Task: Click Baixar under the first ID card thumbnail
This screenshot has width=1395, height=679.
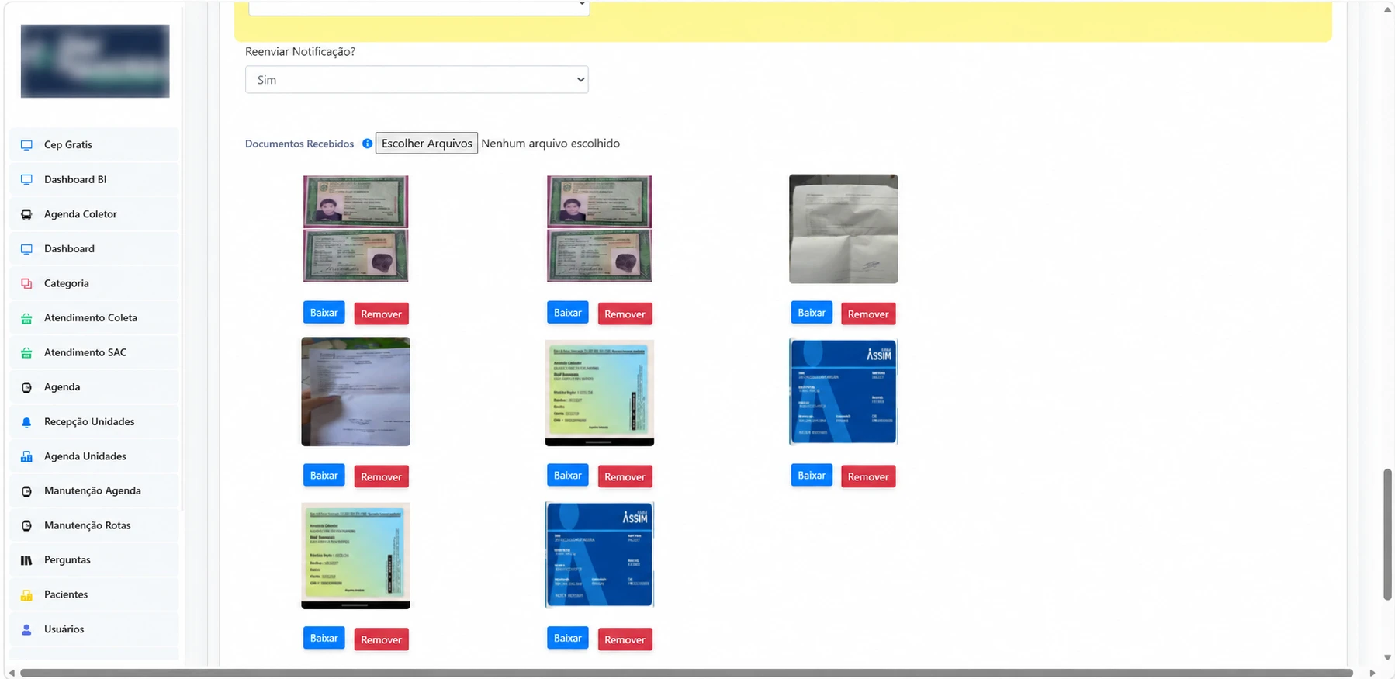Action: (x=324, y=313)
